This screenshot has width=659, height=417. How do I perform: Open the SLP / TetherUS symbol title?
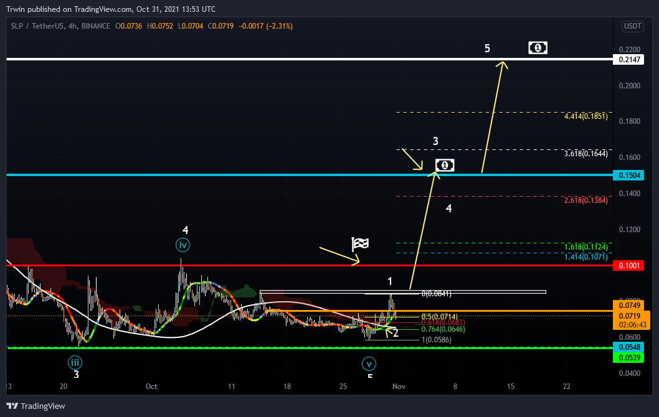coord(60,26)
